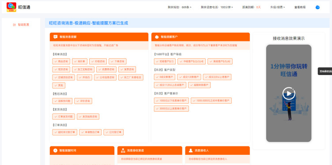
Task: Toggle the 中级客户(L2,L3,L4) tag
Action: tap(192, 61)
